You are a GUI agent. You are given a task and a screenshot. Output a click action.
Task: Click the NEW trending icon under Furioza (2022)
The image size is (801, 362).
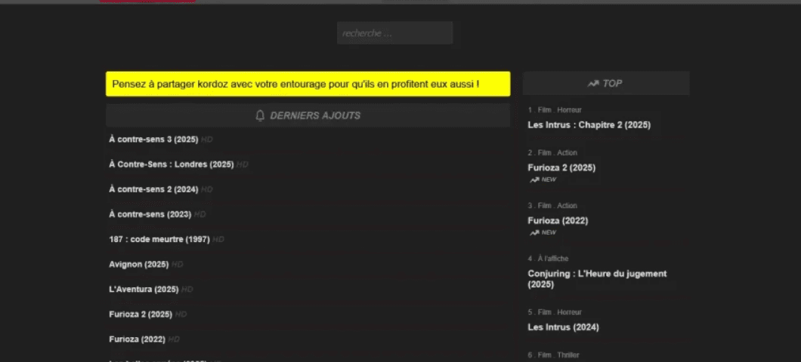(533, 232)
